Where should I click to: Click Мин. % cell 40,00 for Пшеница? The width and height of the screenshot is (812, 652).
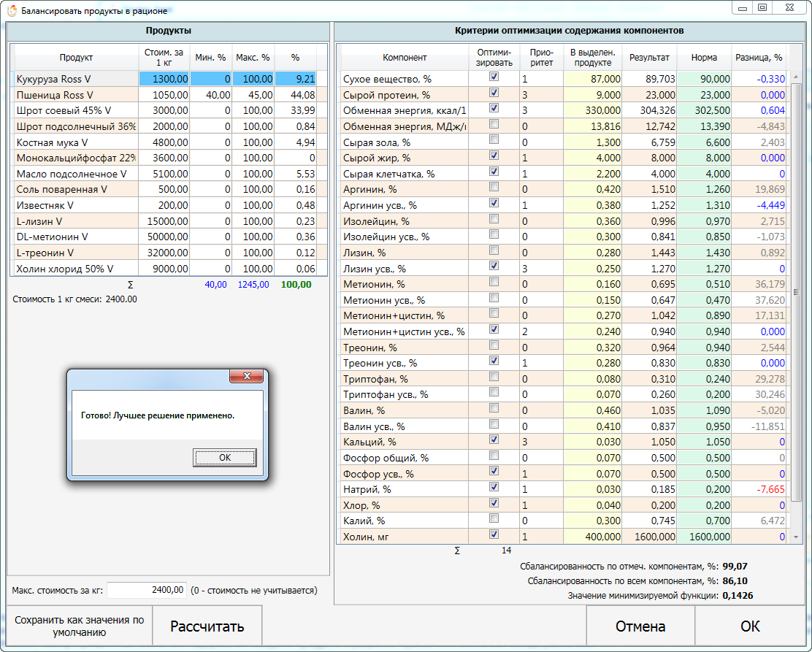pyautogui.click(x=211, y=95)
